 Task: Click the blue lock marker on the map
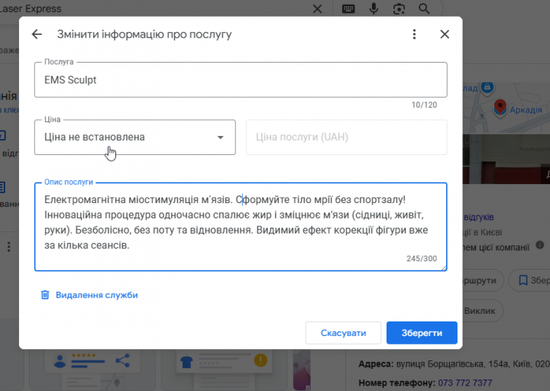pyautogui.click(x=487, y=86)
